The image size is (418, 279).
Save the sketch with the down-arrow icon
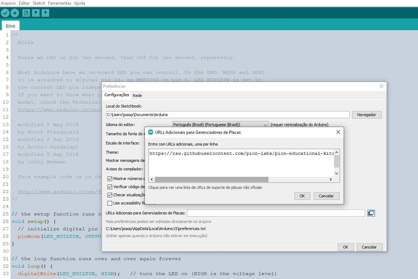(45, 13)
